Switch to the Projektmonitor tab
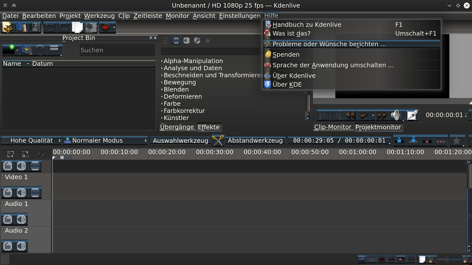The height and width of the screenshot is (265, 472). tap(378, 127)
